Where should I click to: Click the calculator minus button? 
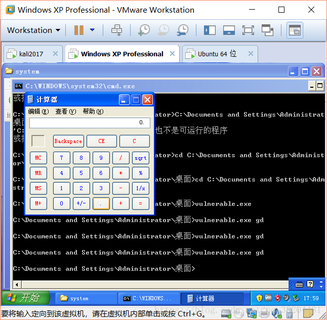point(121,189)
